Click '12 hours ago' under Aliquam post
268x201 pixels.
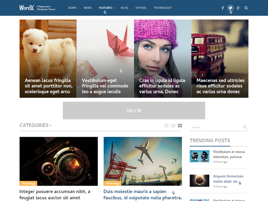coord(220,186)
